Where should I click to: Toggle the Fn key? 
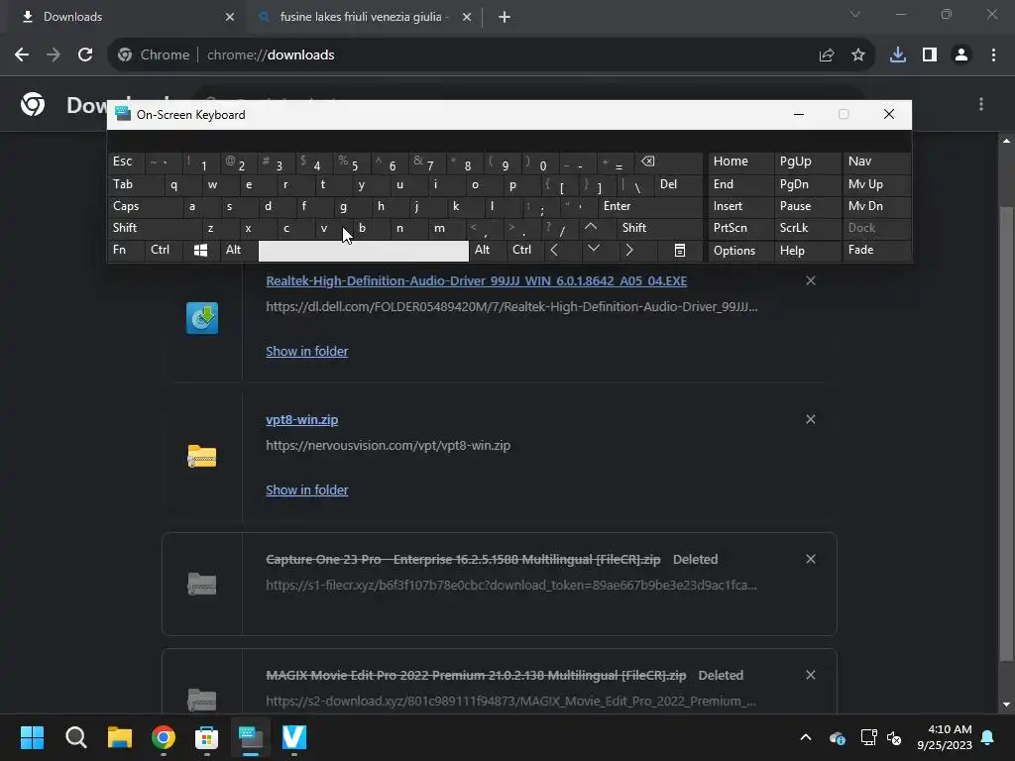pyautogui.click(x=126, y=250)
